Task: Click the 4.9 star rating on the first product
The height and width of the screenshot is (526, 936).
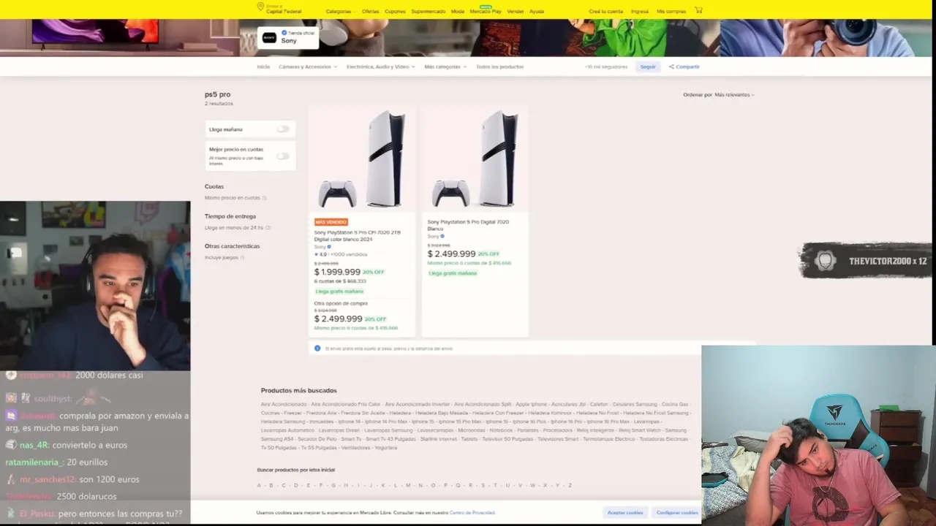Action: point(321,254)
